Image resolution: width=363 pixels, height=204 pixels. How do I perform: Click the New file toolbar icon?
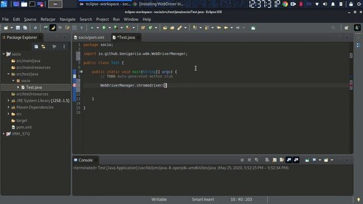[x=6, y=28]
